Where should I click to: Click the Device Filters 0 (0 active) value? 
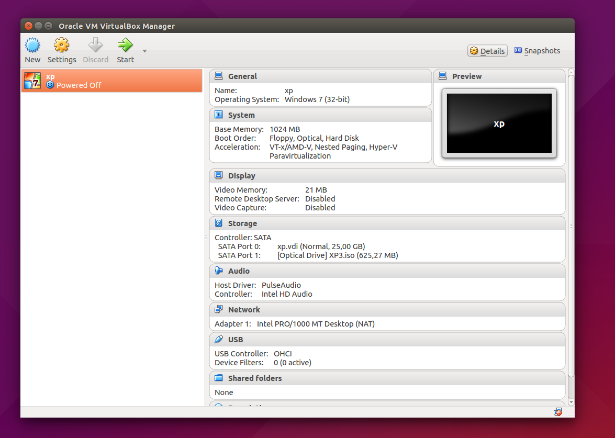pyautogui.click(x=293, y=363)
